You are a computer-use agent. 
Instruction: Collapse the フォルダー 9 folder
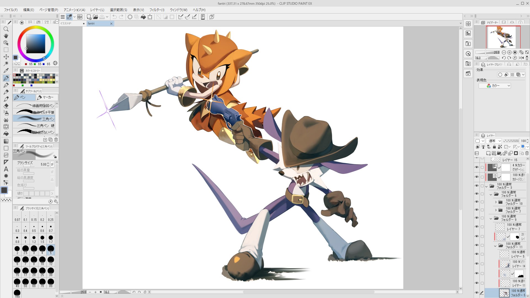pos(491,218)
